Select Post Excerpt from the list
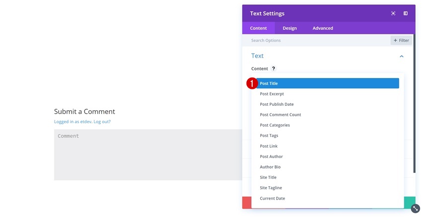Viewport: 437px width, 221px height. point(272,94)
